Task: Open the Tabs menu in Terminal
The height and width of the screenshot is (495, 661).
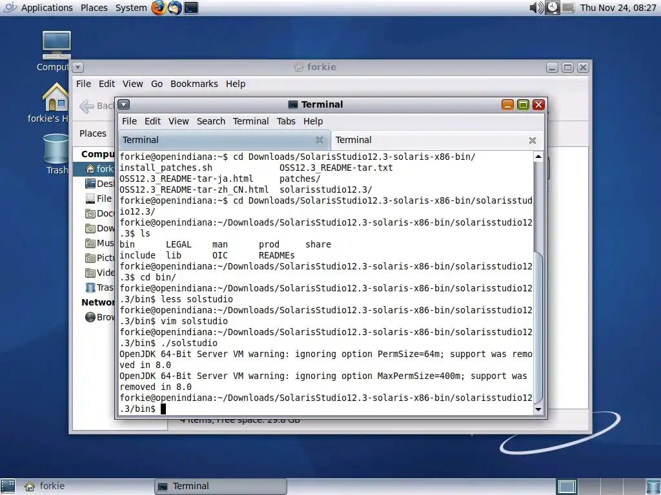Action: point(286,121)
